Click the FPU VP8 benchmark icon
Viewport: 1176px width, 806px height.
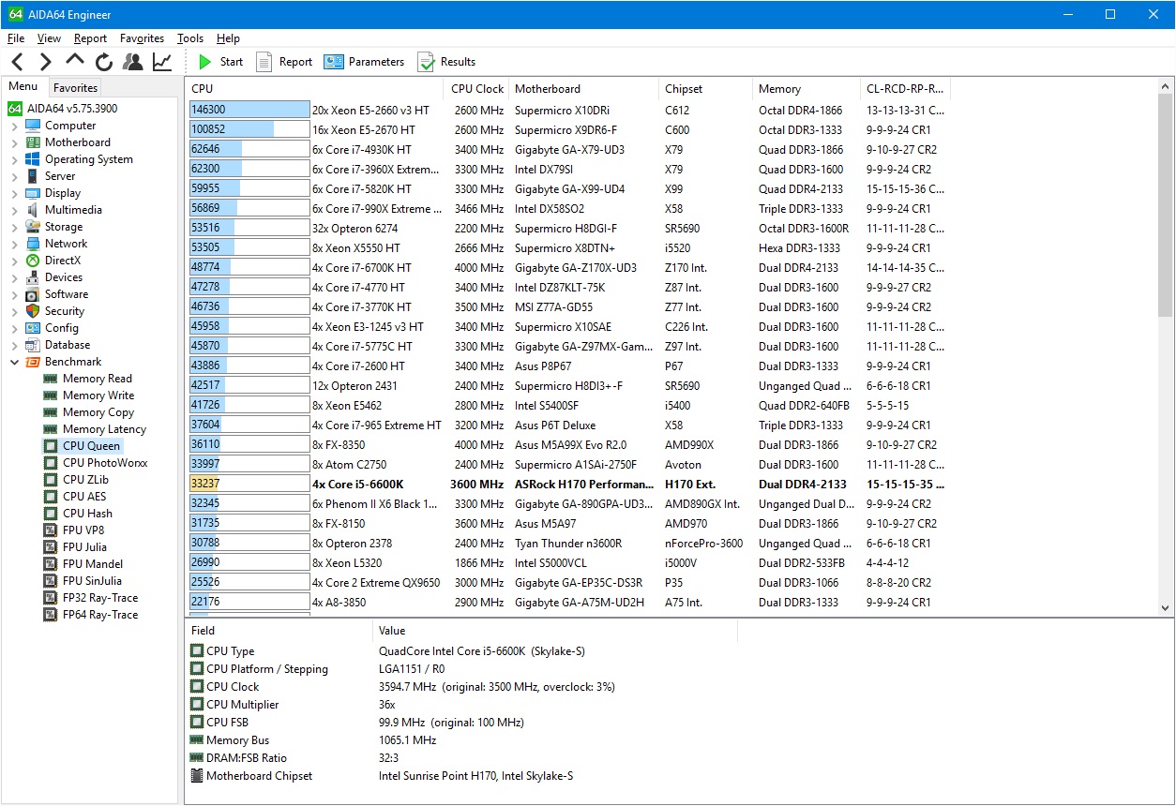coord(51,530)
